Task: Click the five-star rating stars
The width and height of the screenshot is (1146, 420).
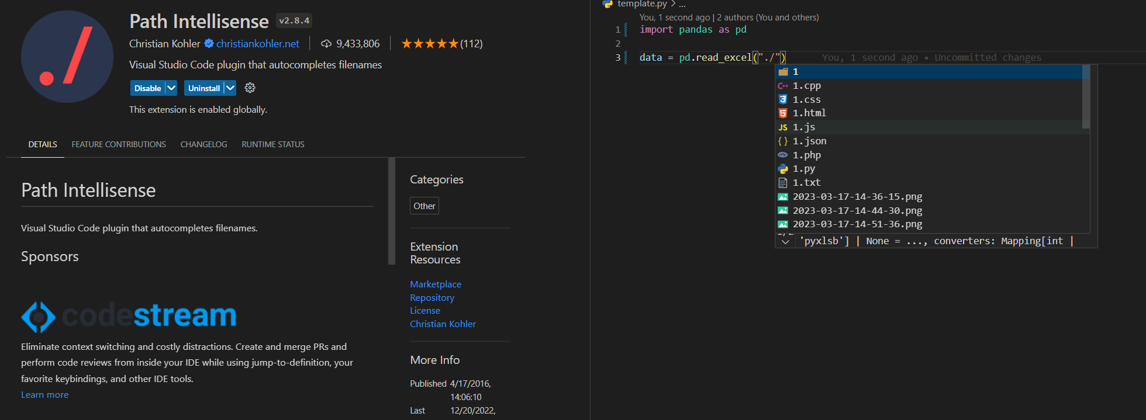Action: (x=430, y=44)
